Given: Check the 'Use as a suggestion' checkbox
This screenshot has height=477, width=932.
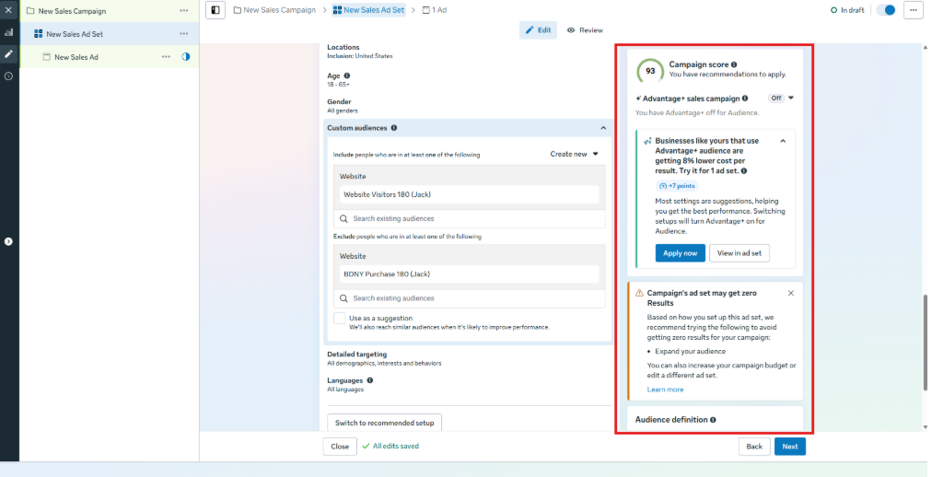Looking at the screenshot, I should (340, 319).
